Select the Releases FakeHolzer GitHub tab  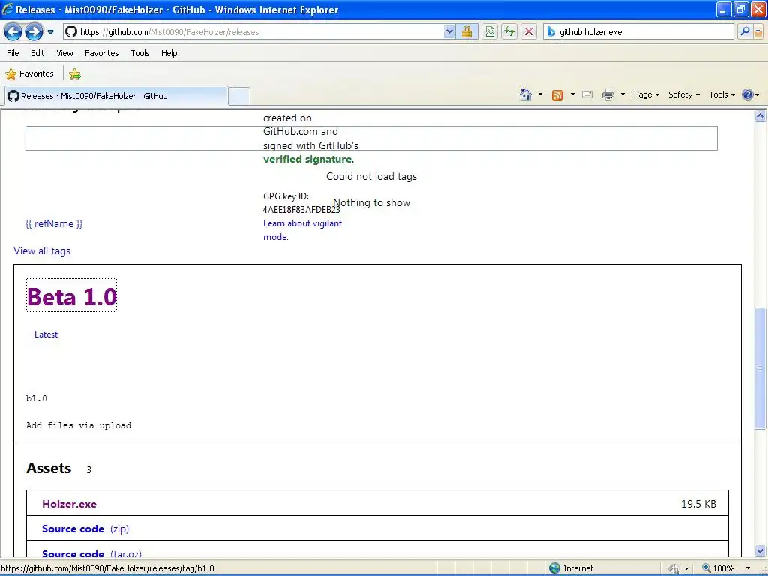[x=116, y=96]
